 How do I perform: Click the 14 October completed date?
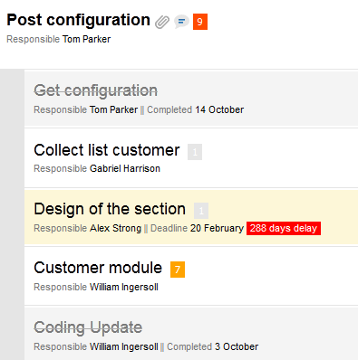pos(219,109)
